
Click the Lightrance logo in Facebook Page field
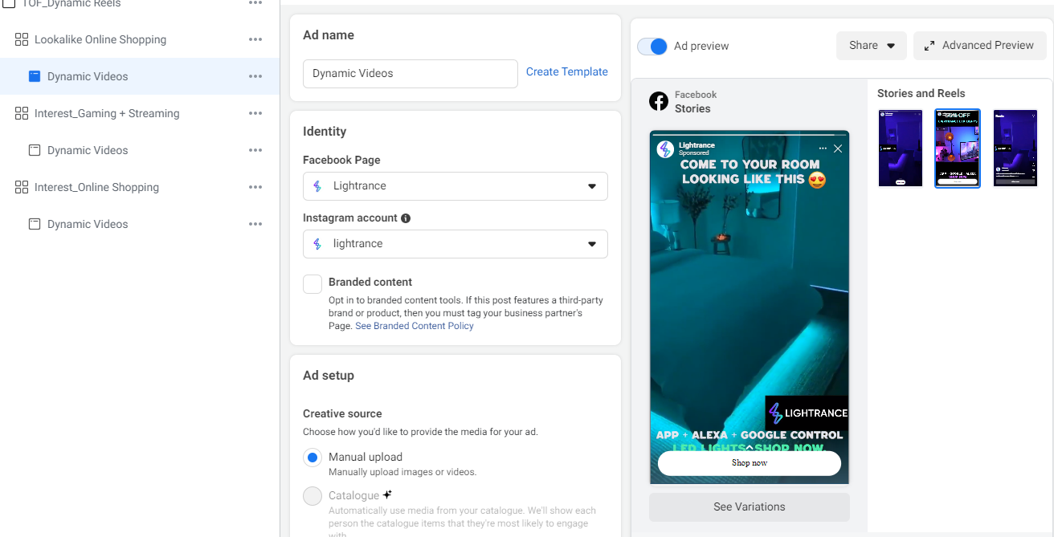click(317, 186)
